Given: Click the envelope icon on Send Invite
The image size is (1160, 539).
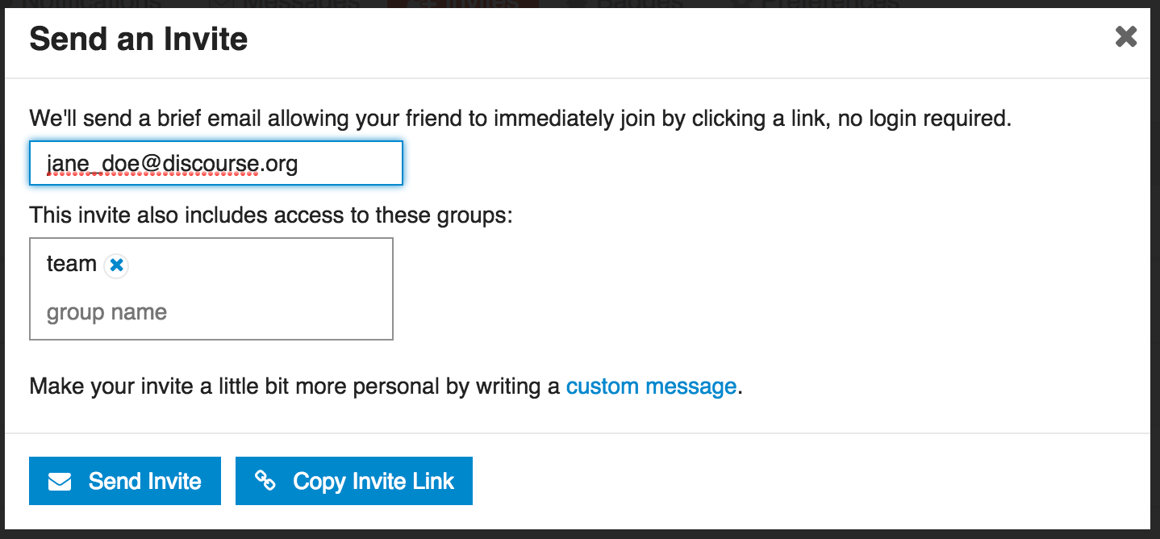Looking at the screenshot, I should 60,481.
